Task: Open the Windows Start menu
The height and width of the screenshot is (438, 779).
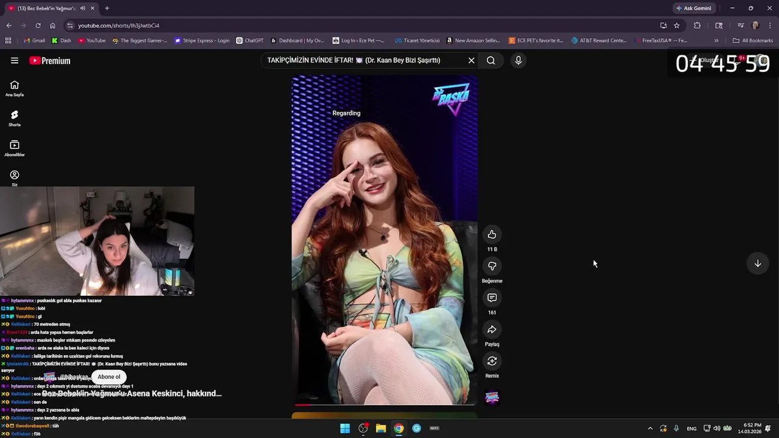Action: (x=345, y=428)
